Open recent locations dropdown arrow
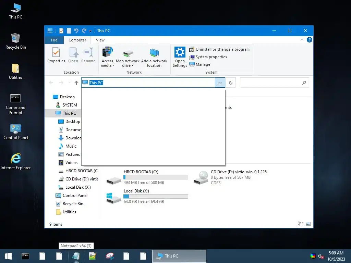 tap(69, 83)
